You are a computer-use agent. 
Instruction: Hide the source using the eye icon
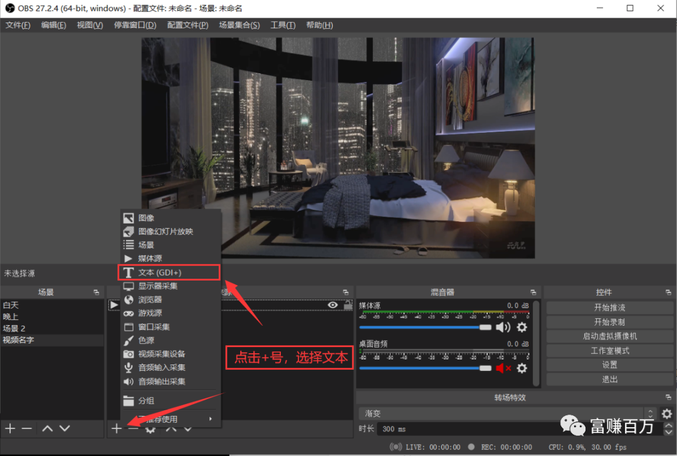[333, 305]
